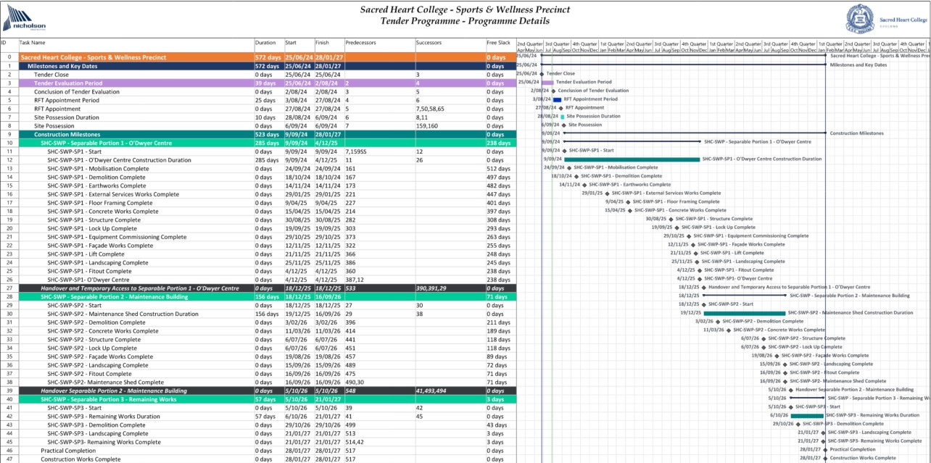Click '156 days' duration in row 30
The image size is (931, 463).
tap(267, 314)
